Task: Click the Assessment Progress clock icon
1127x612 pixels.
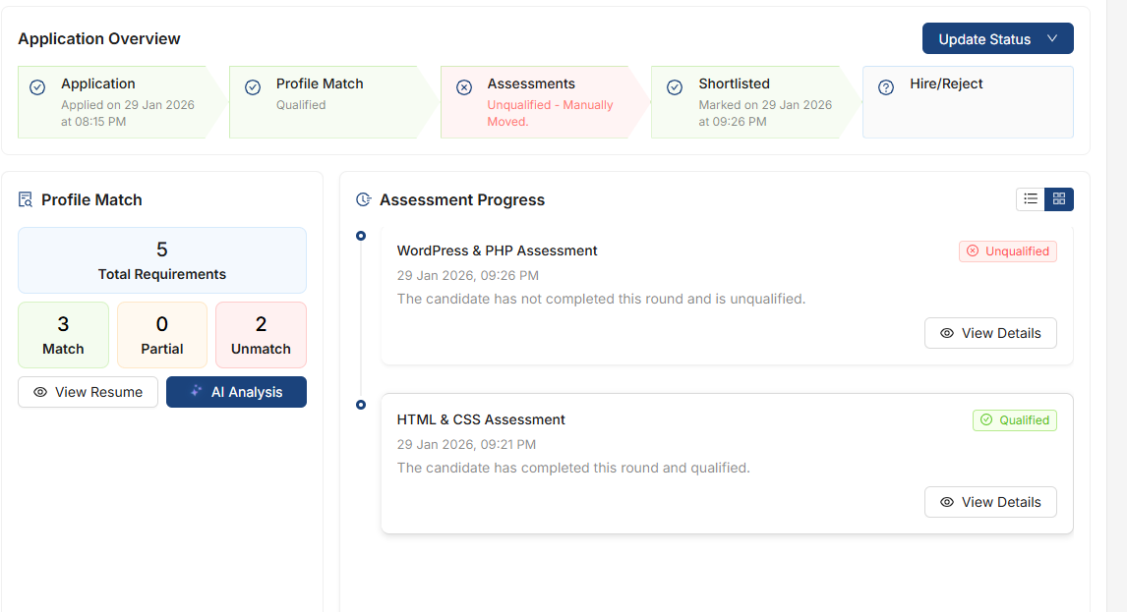Action: tap(363, 199)
